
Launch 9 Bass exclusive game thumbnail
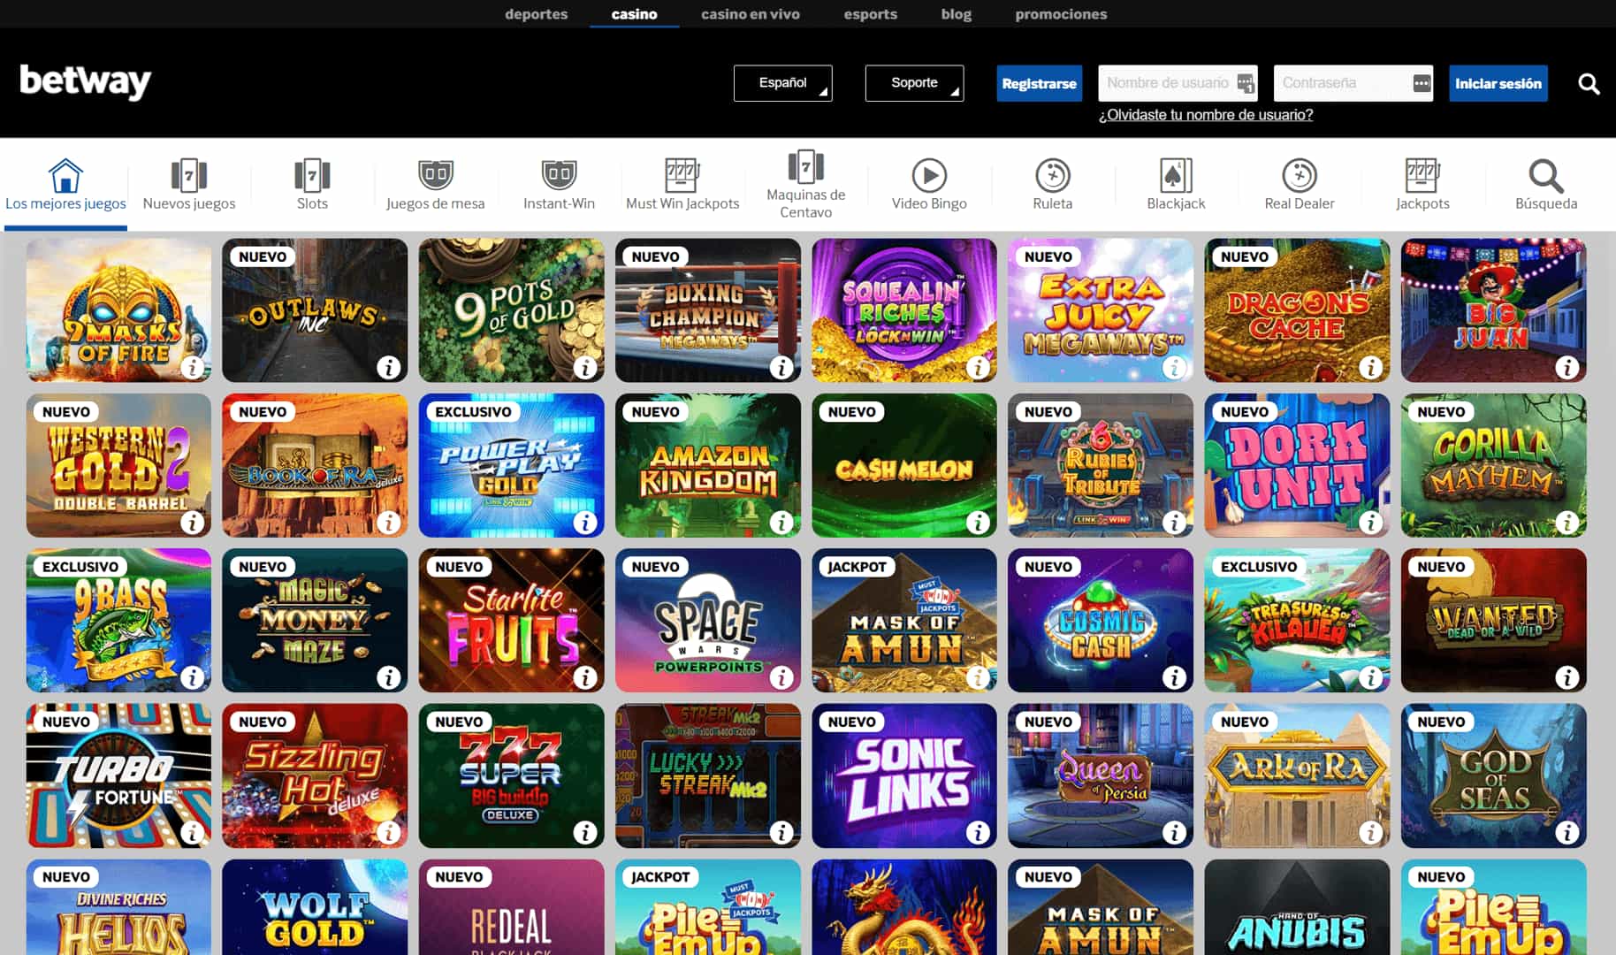point(118,620)
